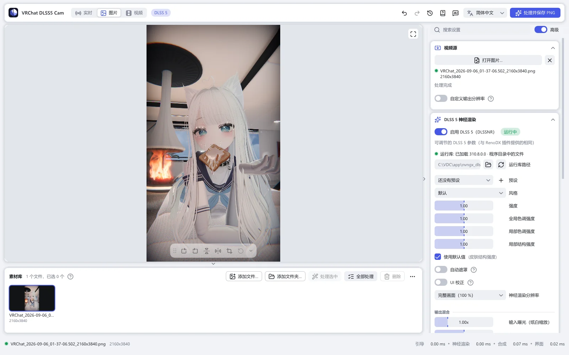Toggle the 高级 advanced switch
This screenshot has width=569, height=355.
541,29
